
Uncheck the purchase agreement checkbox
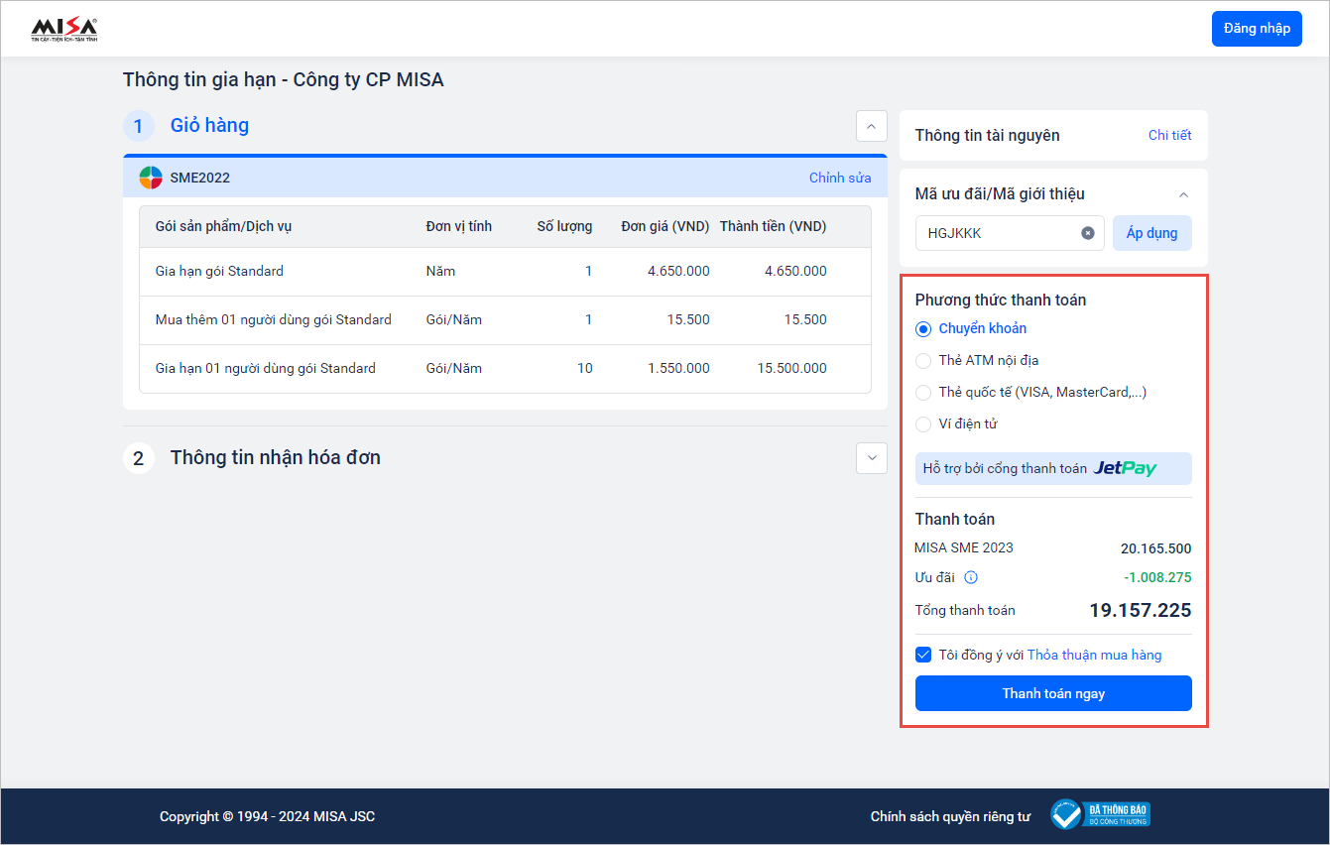point(923,655)
